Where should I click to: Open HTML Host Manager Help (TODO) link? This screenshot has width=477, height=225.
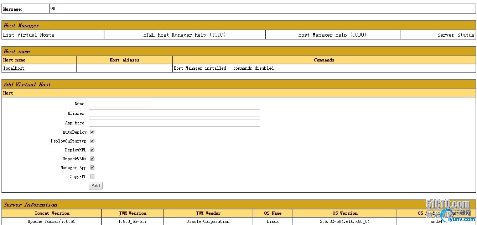click(185, 35)
